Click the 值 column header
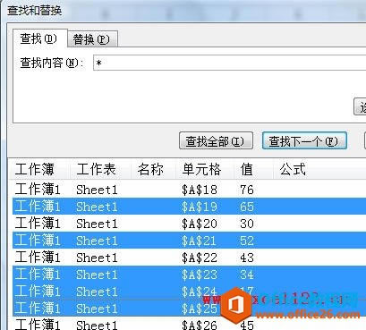Image resolution: width=366 pixels, height=330 pixels. (253, 169)
